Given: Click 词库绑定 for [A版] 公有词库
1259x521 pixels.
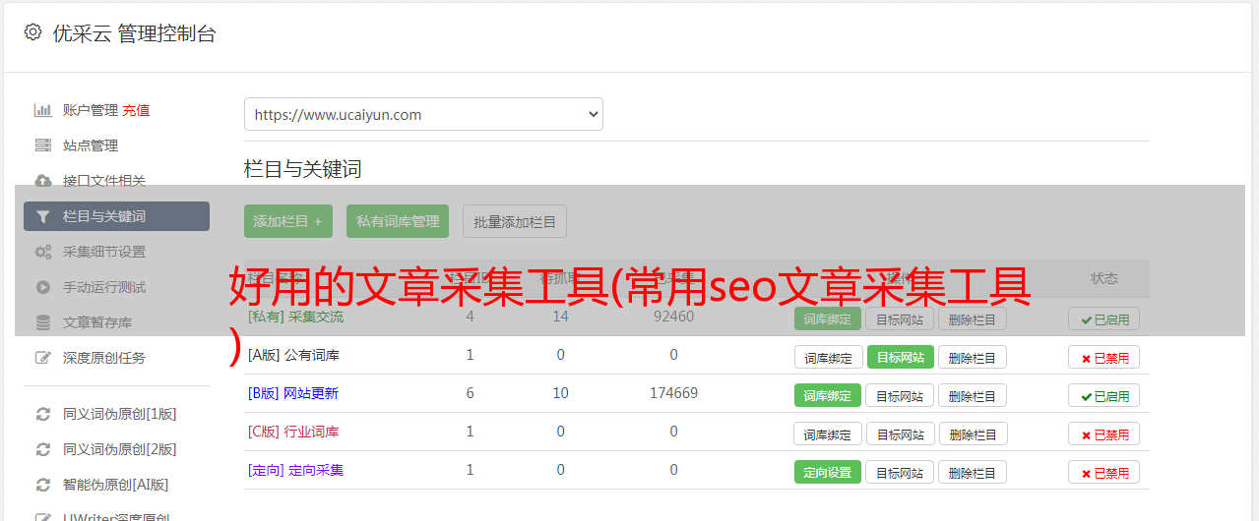Looking at the screenshot, I should [828, 357].
